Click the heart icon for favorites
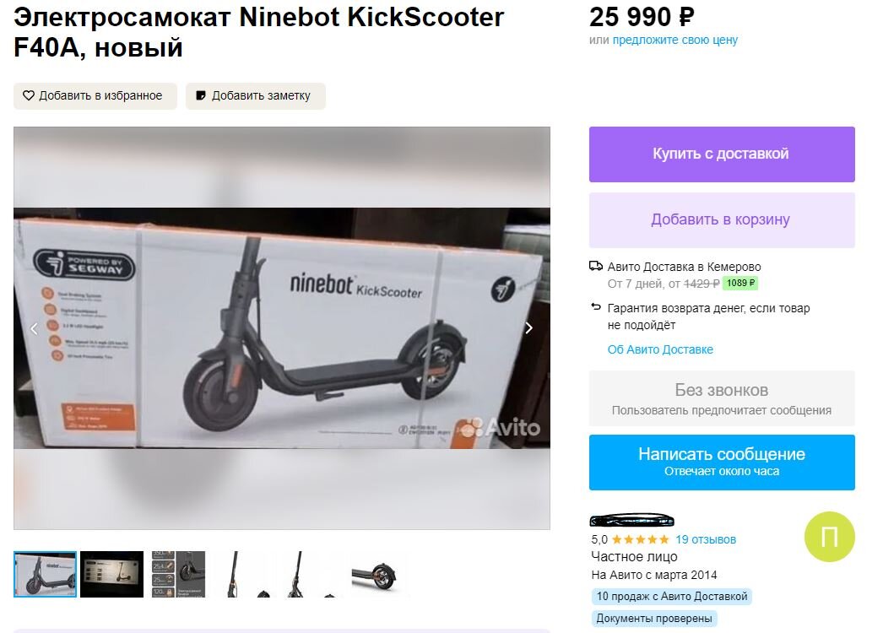 28,95
